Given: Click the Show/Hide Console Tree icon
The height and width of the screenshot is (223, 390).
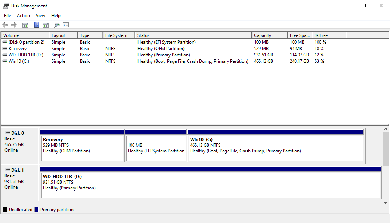Looking at the screenshot, I should pos(25,25).
